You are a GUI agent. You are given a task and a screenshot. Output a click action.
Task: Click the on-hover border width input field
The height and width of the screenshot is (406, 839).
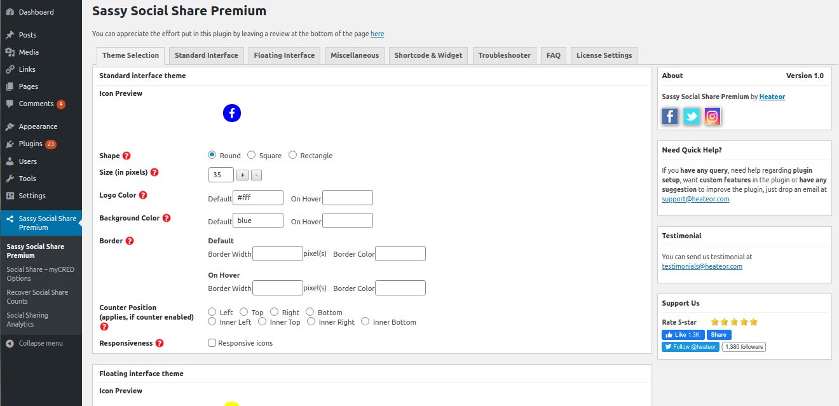tap(278, 287)
